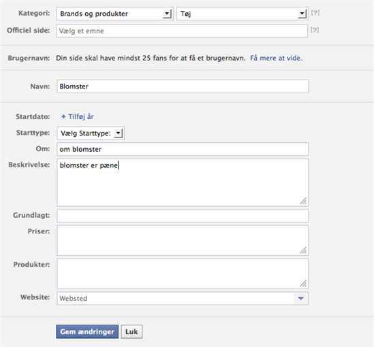This screenshot has width=374, height=347.
Task: Click the plus icon beside Tilføj år
Action: pyautogui.click(x=63, y=116)
